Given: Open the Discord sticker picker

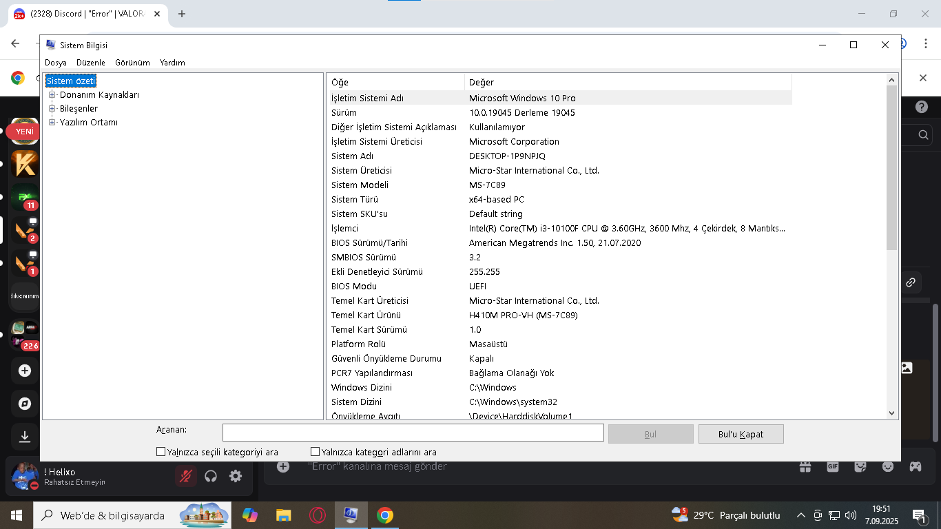Looking at the screenshot, I should coord(860,466).
